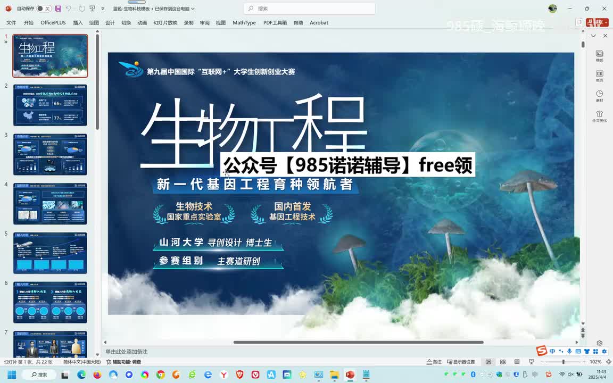Image resolution: width=613 pixels, height=383 pixels.
Task: Switch to the 开始 ribbon tab
Action: point(29,23)
